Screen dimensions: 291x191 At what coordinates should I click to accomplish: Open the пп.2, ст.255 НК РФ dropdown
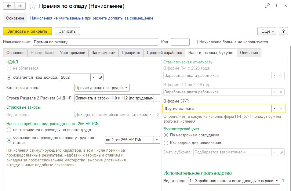click(157, 140)
